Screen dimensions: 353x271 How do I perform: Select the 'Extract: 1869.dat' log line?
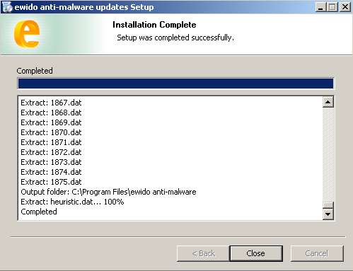tap(51, 122)
